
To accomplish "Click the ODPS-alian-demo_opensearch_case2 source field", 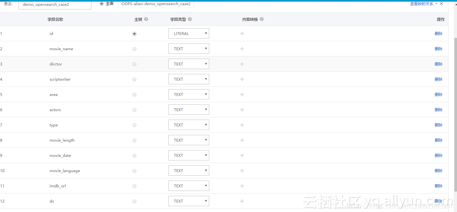I will click(x=156, y=4).
